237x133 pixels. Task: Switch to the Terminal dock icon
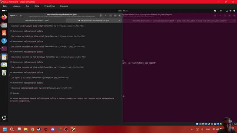coord(4,48)
